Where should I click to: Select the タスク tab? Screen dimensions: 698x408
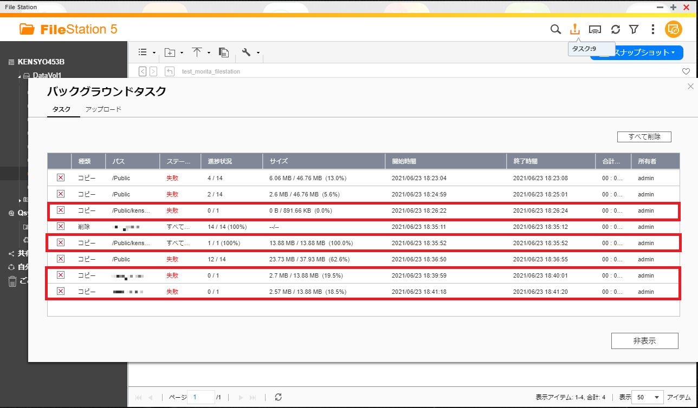(x=61, y=109)
